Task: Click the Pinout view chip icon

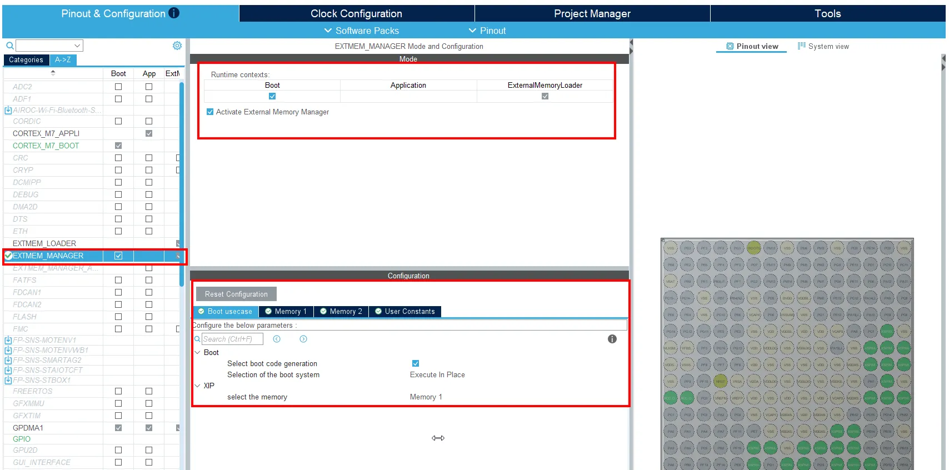Action: [730, 46]
